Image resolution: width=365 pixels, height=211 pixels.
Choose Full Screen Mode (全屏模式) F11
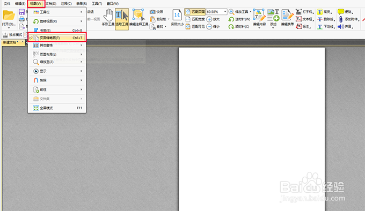coord(57,108)
